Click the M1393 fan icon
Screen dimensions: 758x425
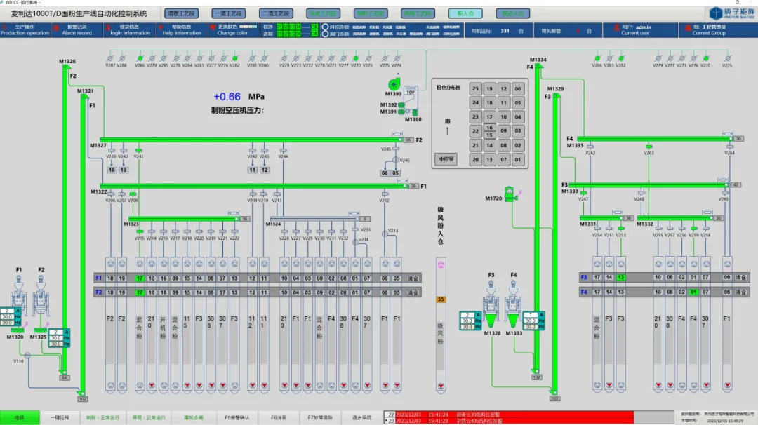pyautogui.click(x=394, y=85)
